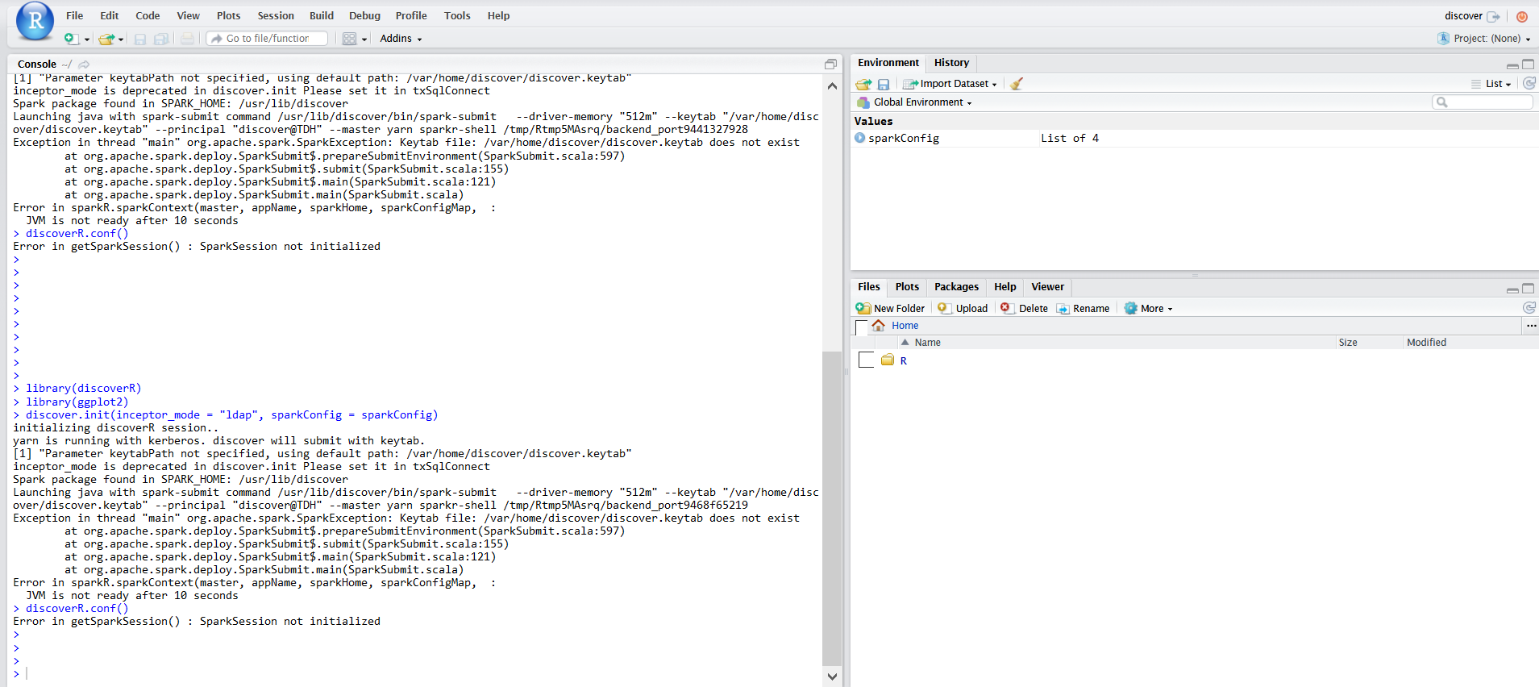The height and width of the screenshot is (687, 1539).
Task: Click the New File icon in toolbar
Action: pos(71,39)
